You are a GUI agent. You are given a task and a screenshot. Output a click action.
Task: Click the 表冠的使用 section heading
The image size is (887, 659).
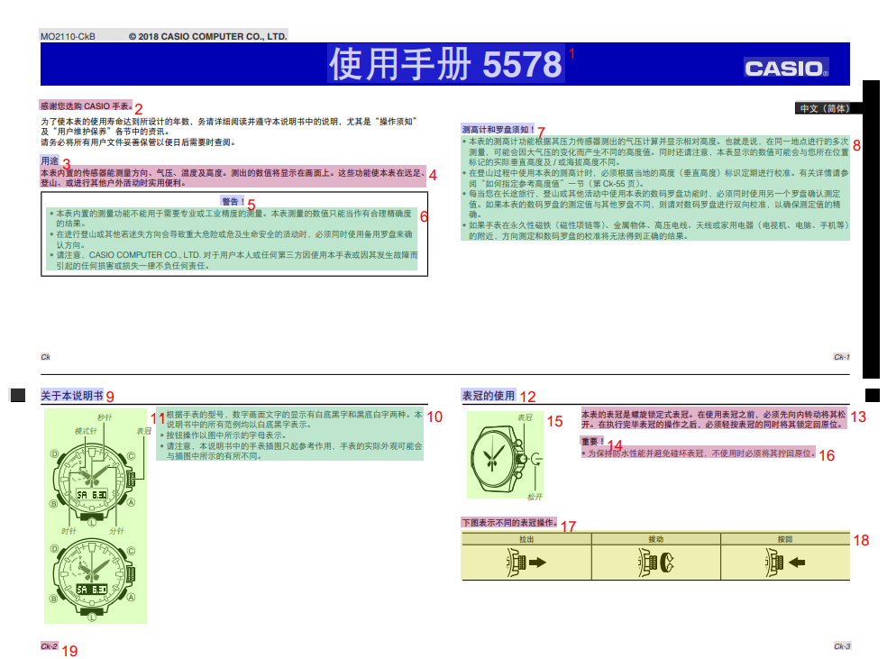(489, 396)
